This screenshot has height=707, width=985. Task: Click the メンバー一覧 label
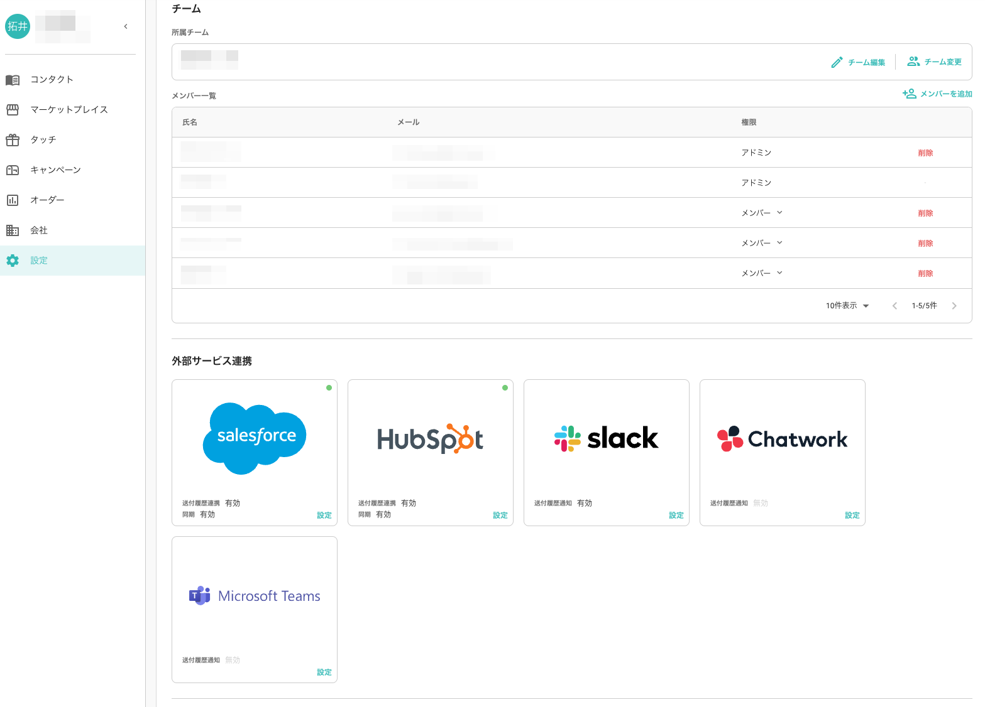tap(194, 96)
